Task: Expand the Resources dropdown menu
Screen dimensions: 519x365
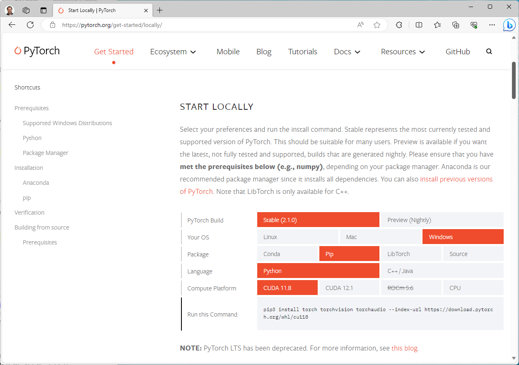Action: point(403,52)
